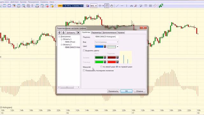This screenshot has width=204, height=115.
Task: Open the Действия menu
Action: pos(14,2)
